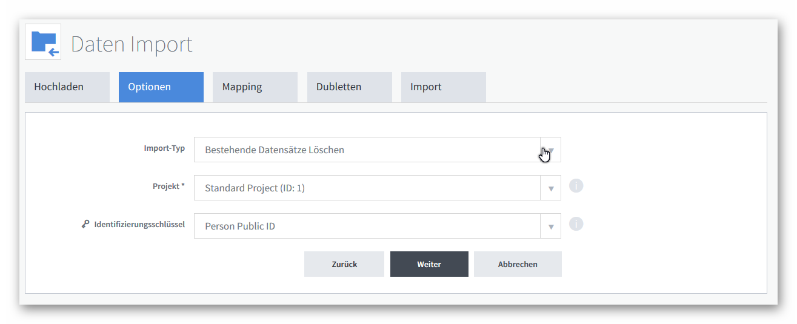
Task: Click the Zurück button
Action: coord(344,264)
